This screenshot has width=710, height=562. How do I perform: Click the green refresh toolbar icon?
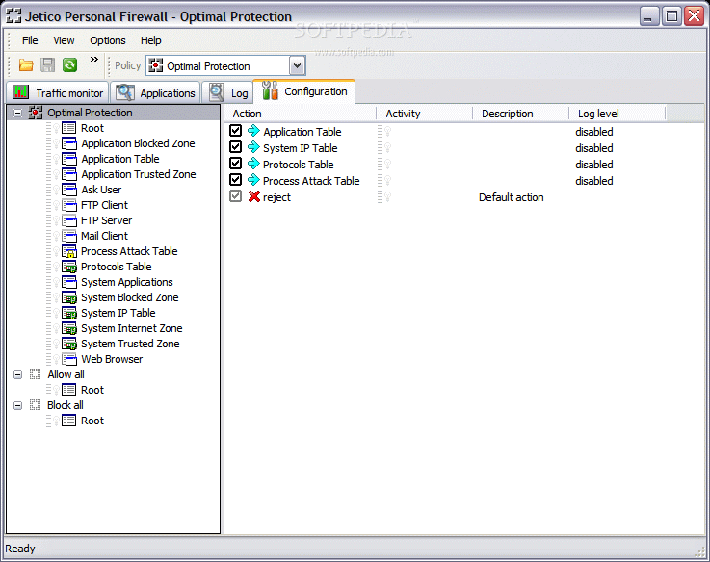pyautogui.click(x=69, y=65)
